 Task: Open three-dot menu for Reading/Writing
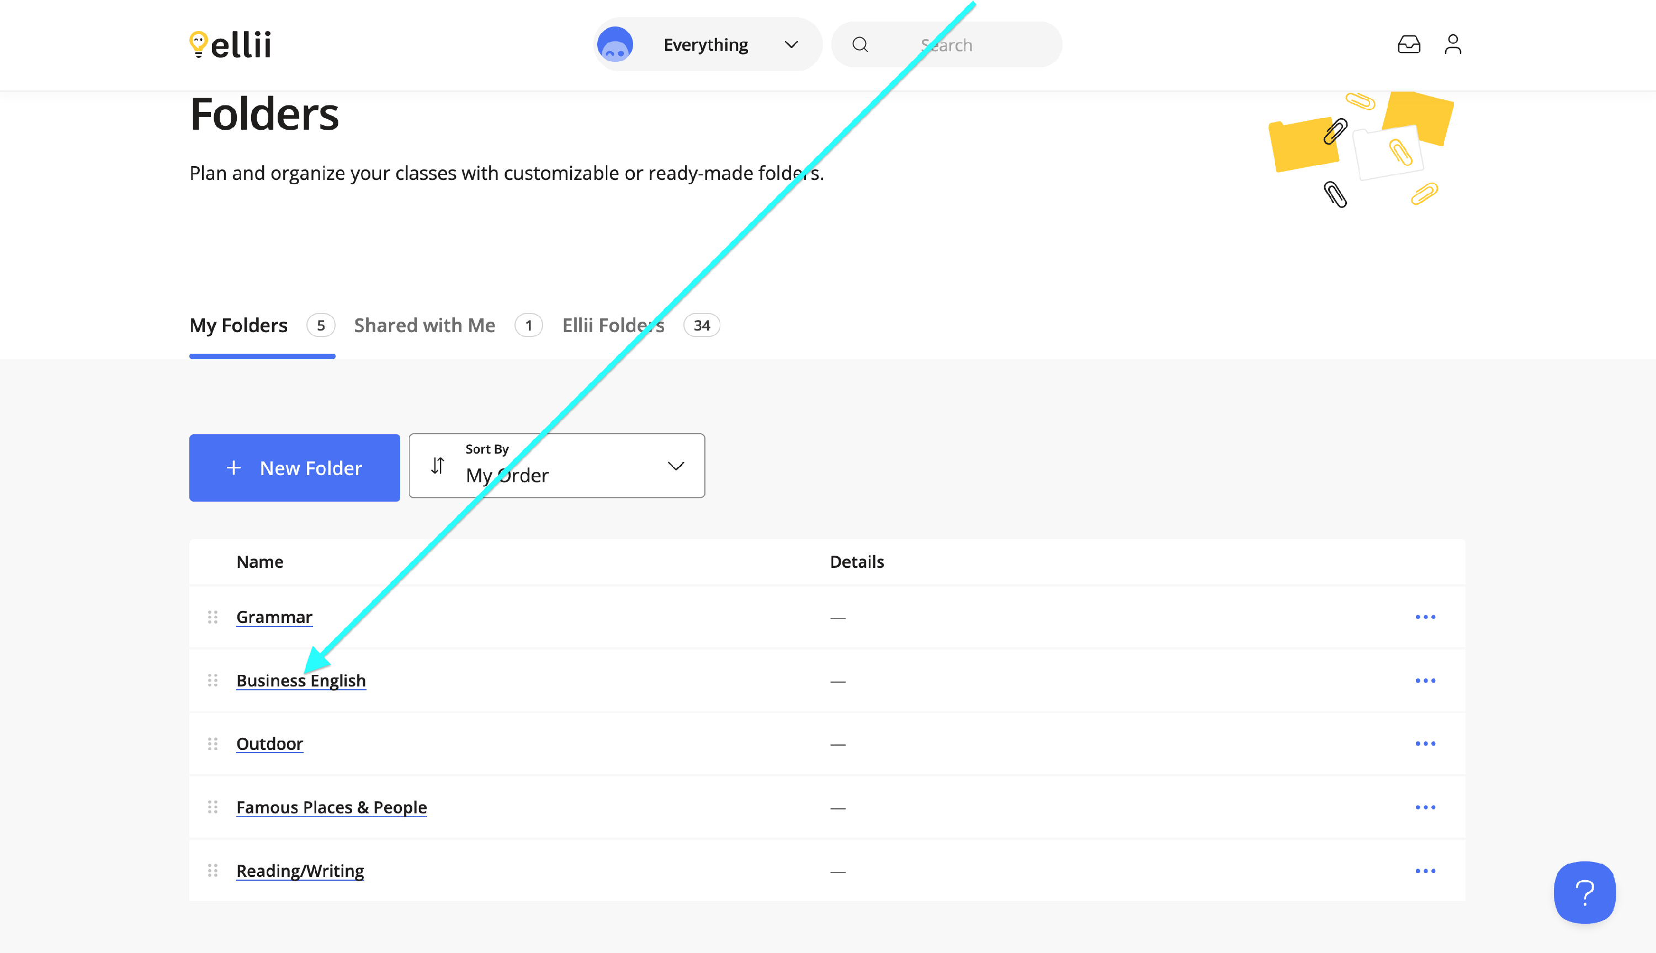pyautogui.click(x=1425, y=871)
